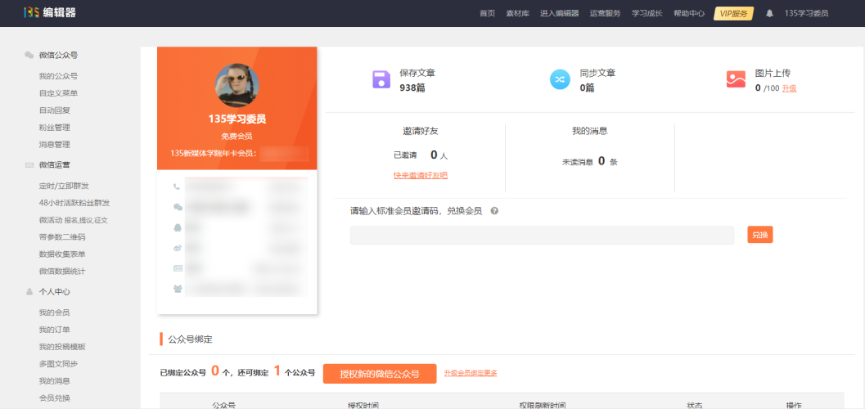The height and width of the screenshot is (409, 865).
Task: Click the 135 编辑器 logo
Action: click(x=50, y=12)
